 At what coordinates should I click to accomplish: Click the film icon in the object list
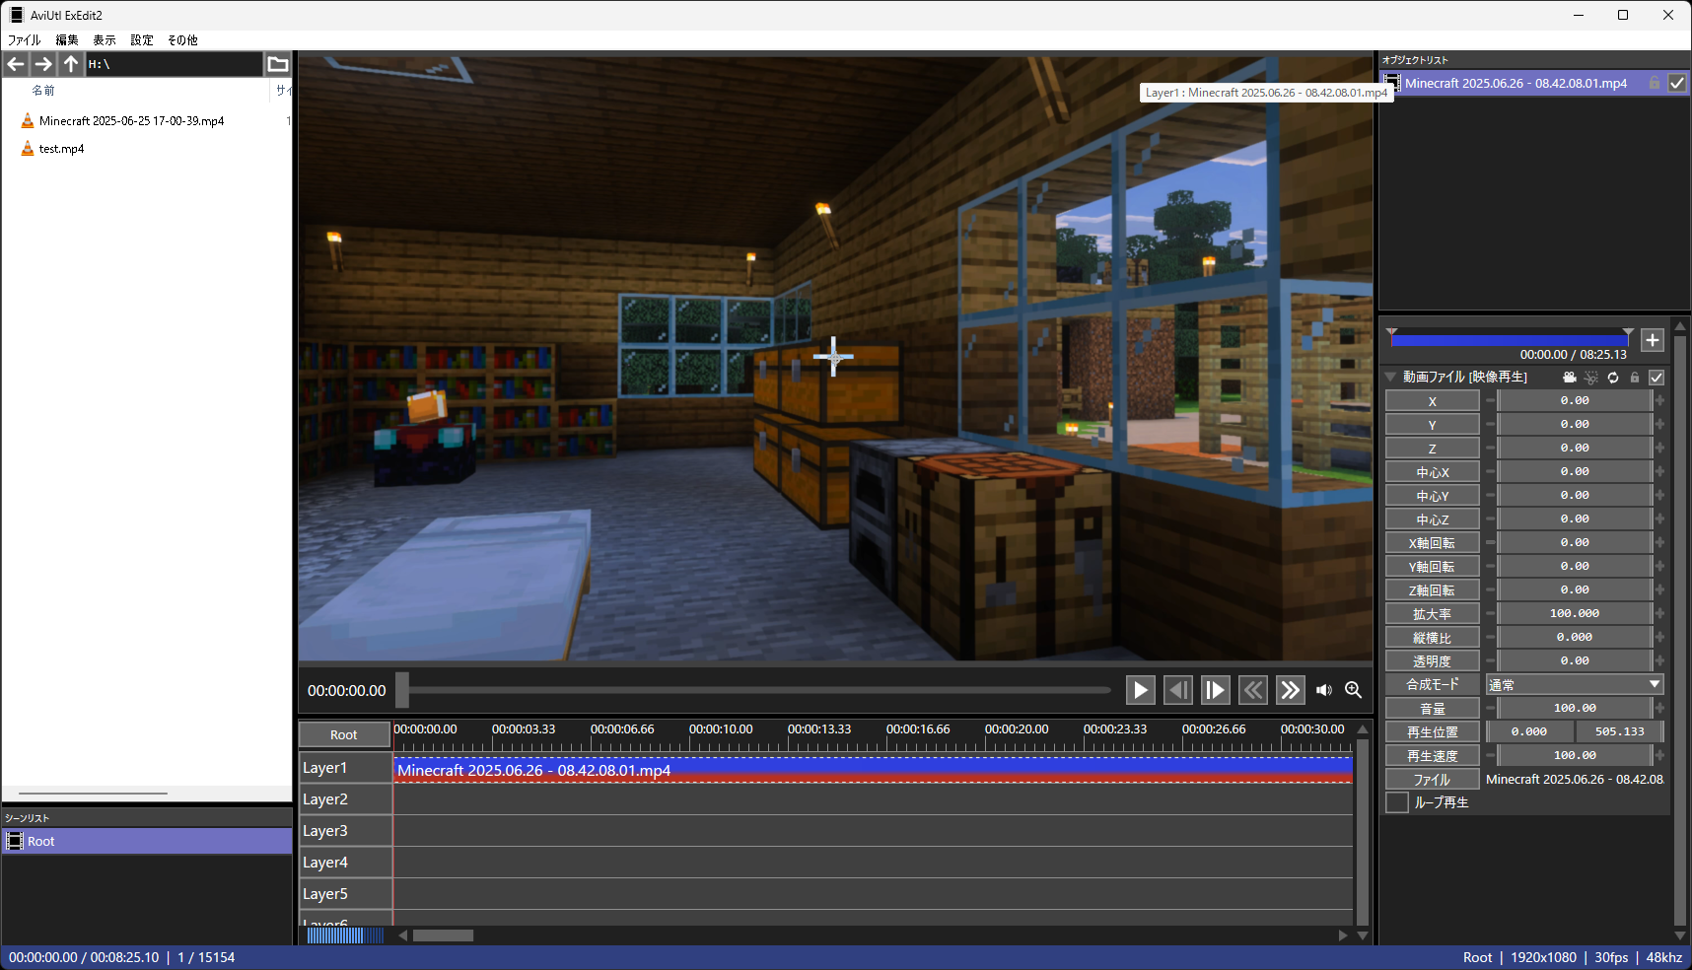click(1391, 83)
